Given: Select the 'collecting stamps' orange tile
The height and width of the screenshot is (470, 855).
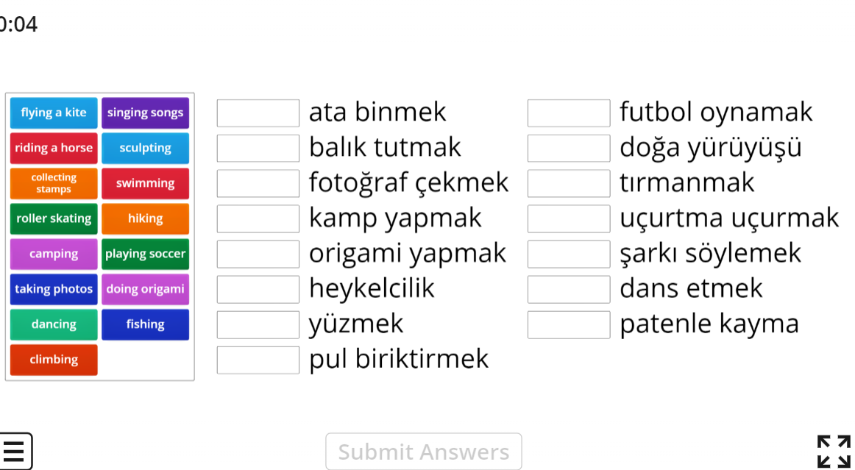Looking at the screenshot, I should (54, 183).
